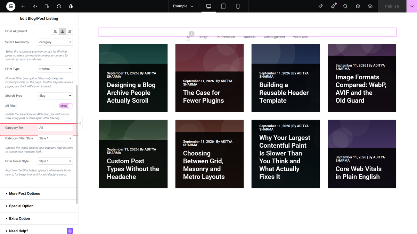The image size is (417, 234).
Task: Open the Structure layers icon
Action: click(x=358, y=6)
